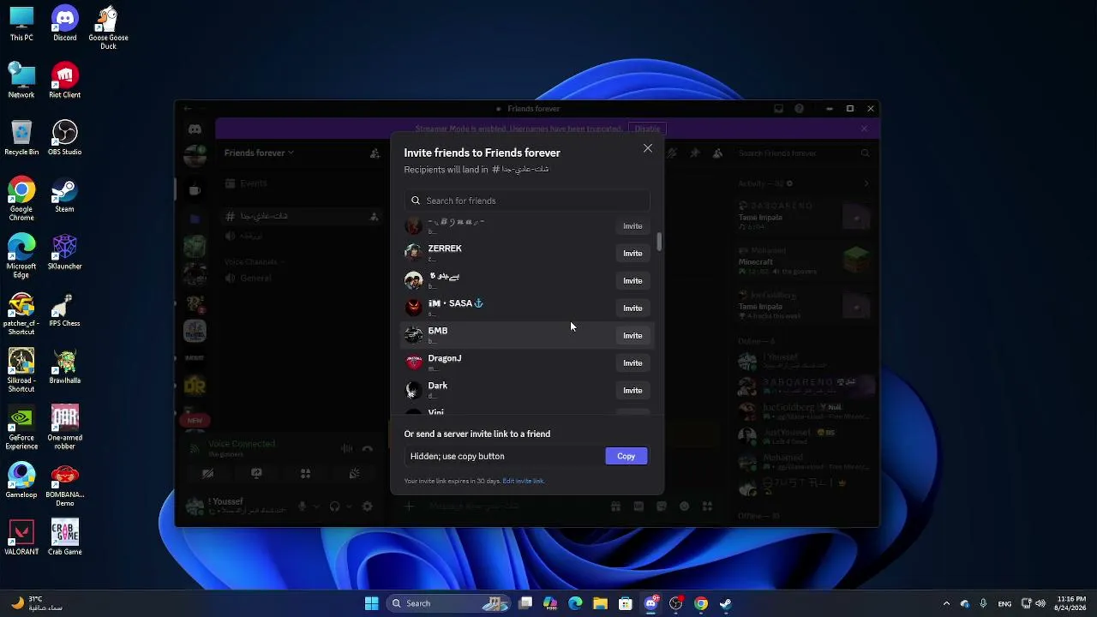Toggle the camera in voice controls
Viewport: 1097px width, 617px height.
coord(208,473)
